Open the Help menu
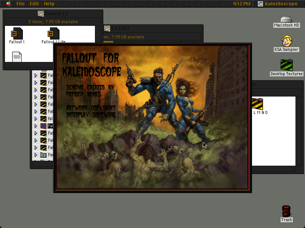 tap(49, 4)
